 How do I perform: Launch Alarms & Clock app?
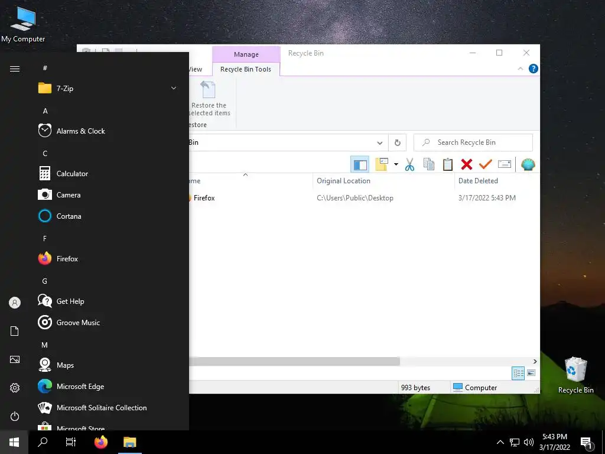pyautogui.click(x=108, y=131)
